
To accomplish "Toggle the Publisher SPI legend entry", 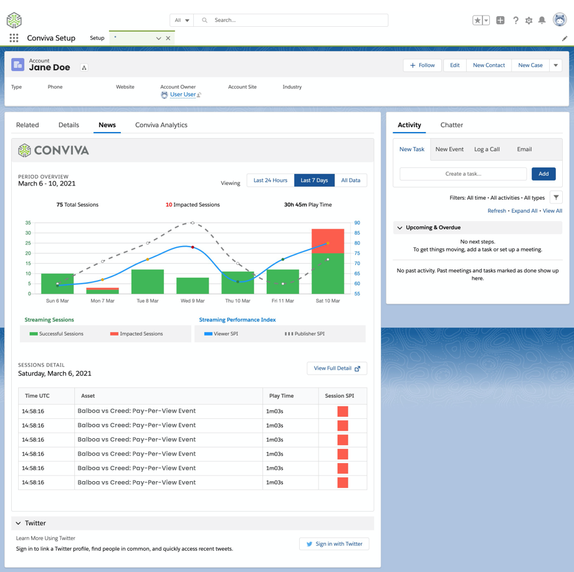I will coord(305,334).
